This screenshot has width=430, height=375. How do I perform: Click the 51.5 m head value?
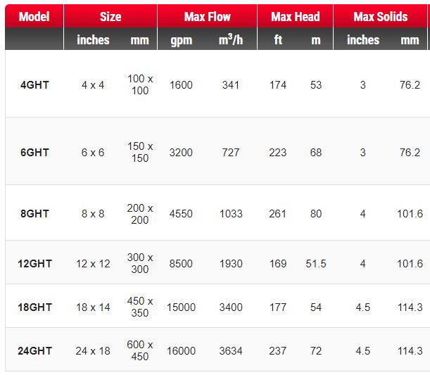coord(316,264)
